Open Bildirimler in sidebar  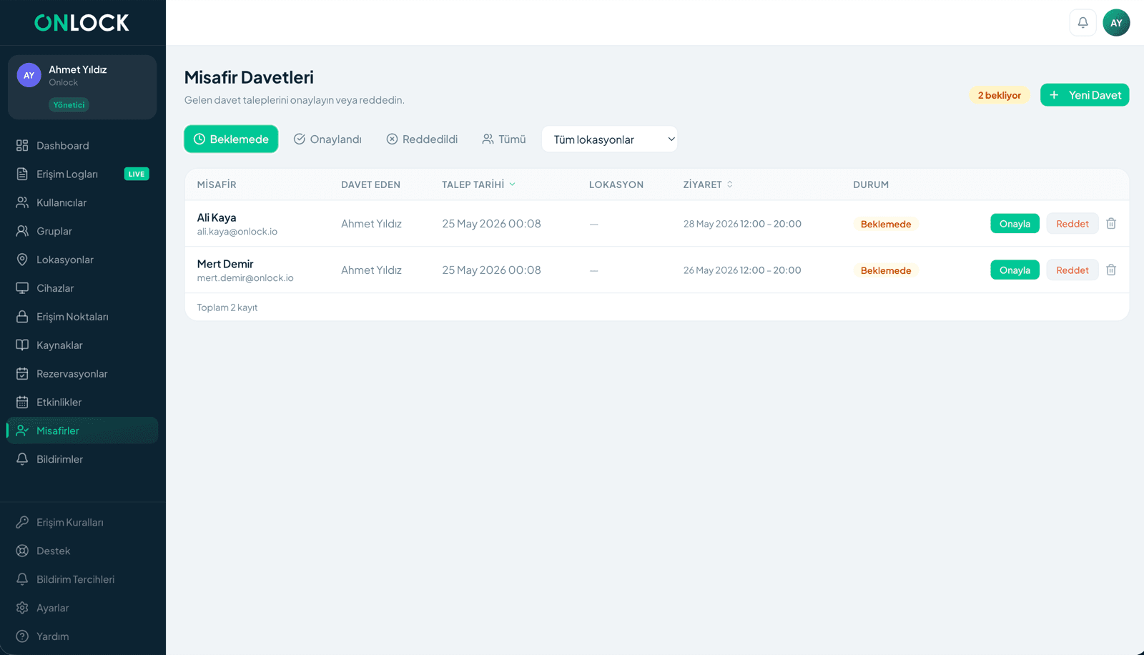82,459
